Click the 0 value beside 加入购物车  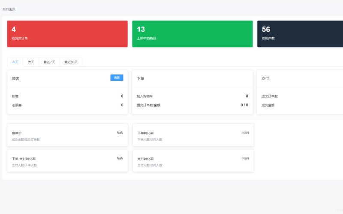click(x=247, y=96)
